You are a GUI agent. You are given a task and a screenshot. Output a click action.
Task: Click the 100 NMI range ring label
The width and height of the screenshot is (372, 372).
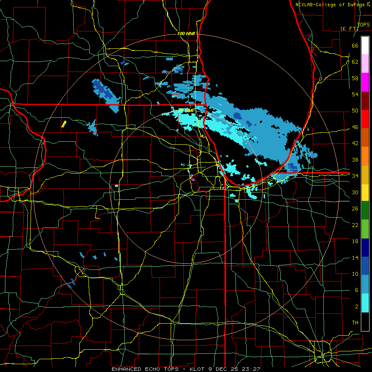pos(186,34)
